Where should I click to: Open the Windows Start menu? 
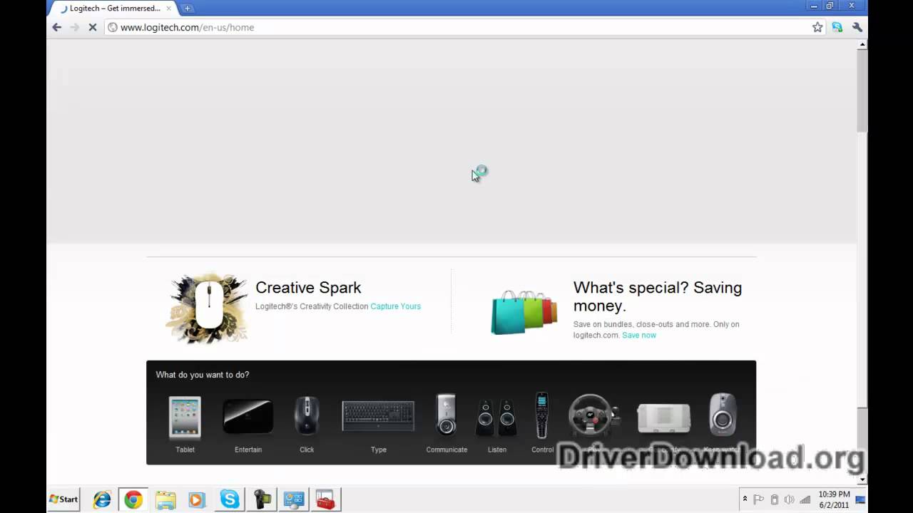pyautogui.click(x=63, y=499)
